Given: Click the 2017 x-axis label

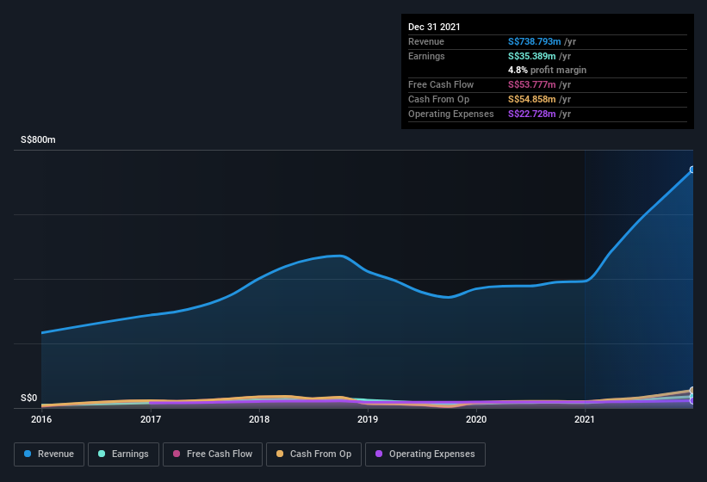Looking at the screenshot, I should tap(151, 419).
